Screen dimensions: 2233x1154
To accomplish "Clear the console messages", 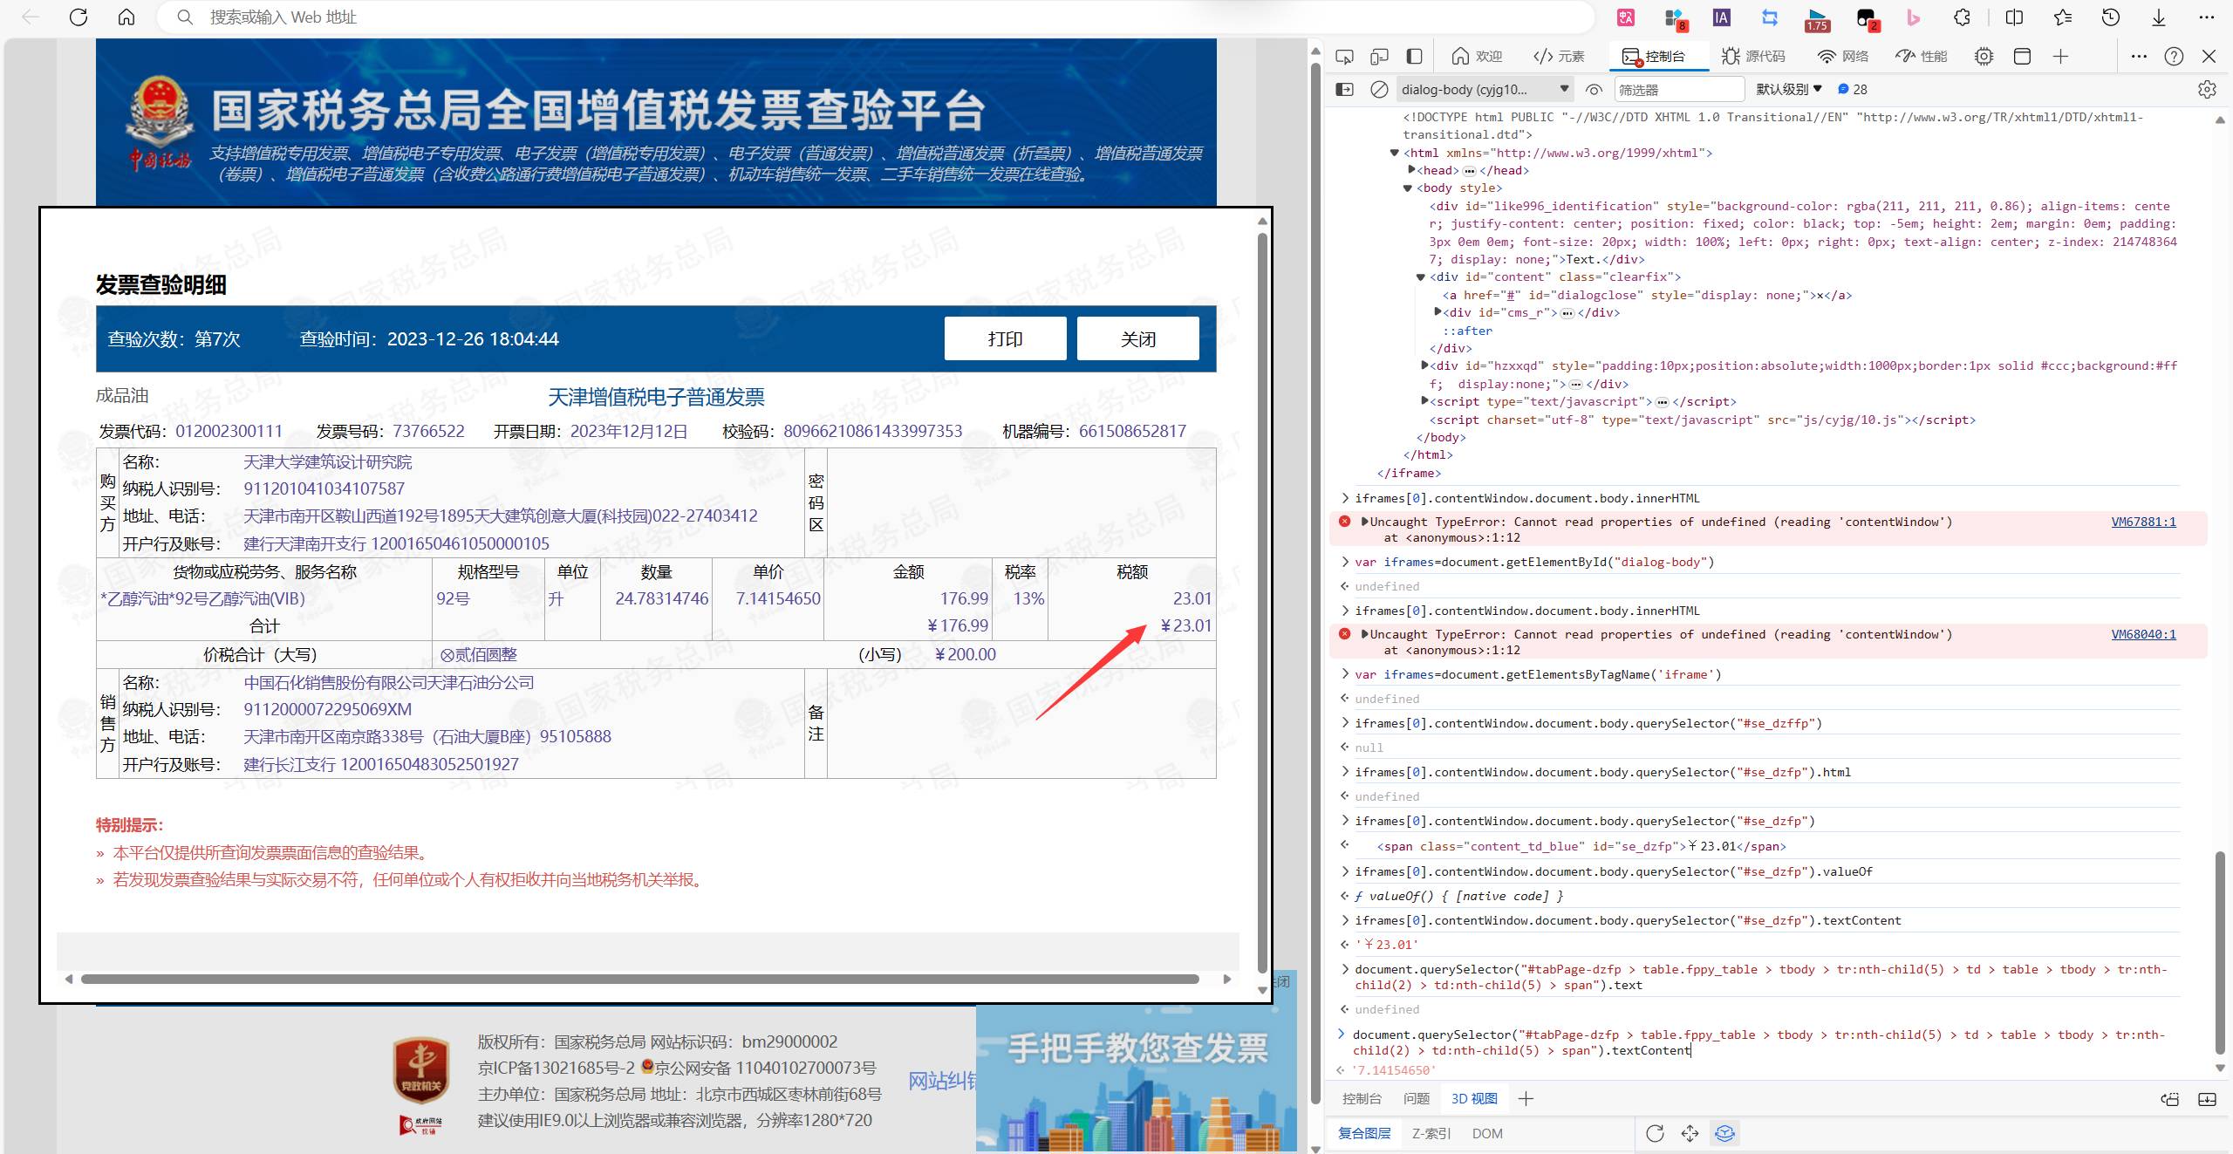I will [x=1378, y=88].
